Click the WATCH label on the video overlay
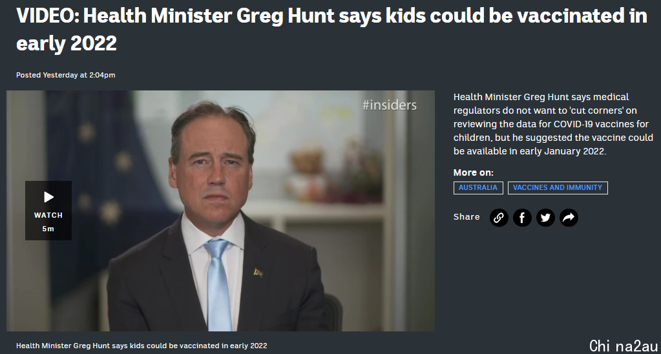The image size is (661, 354). click(48, 215)
